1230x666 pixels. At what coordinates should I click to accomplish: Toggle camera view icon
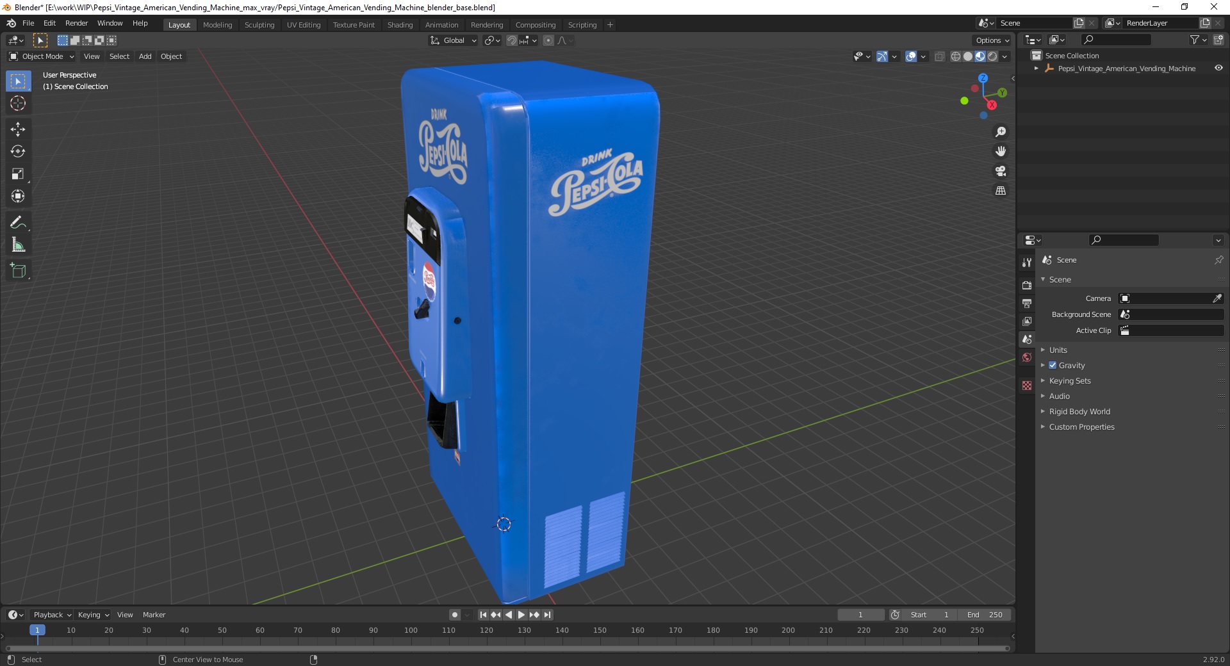[1000, 171]
